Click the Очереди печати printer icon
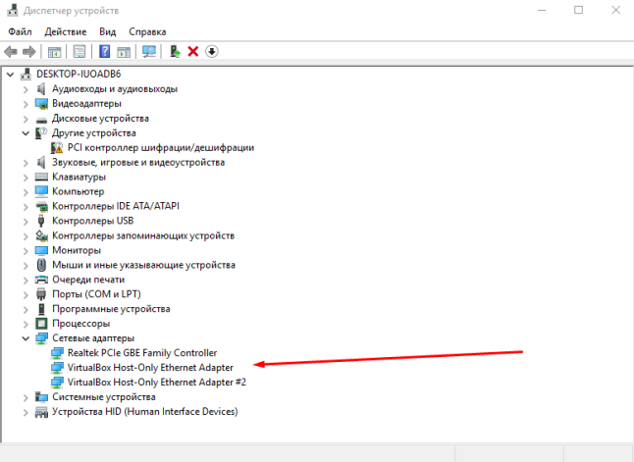Viewport: 634px width, 462px height. pyautogui.click(x=41, y=280)
